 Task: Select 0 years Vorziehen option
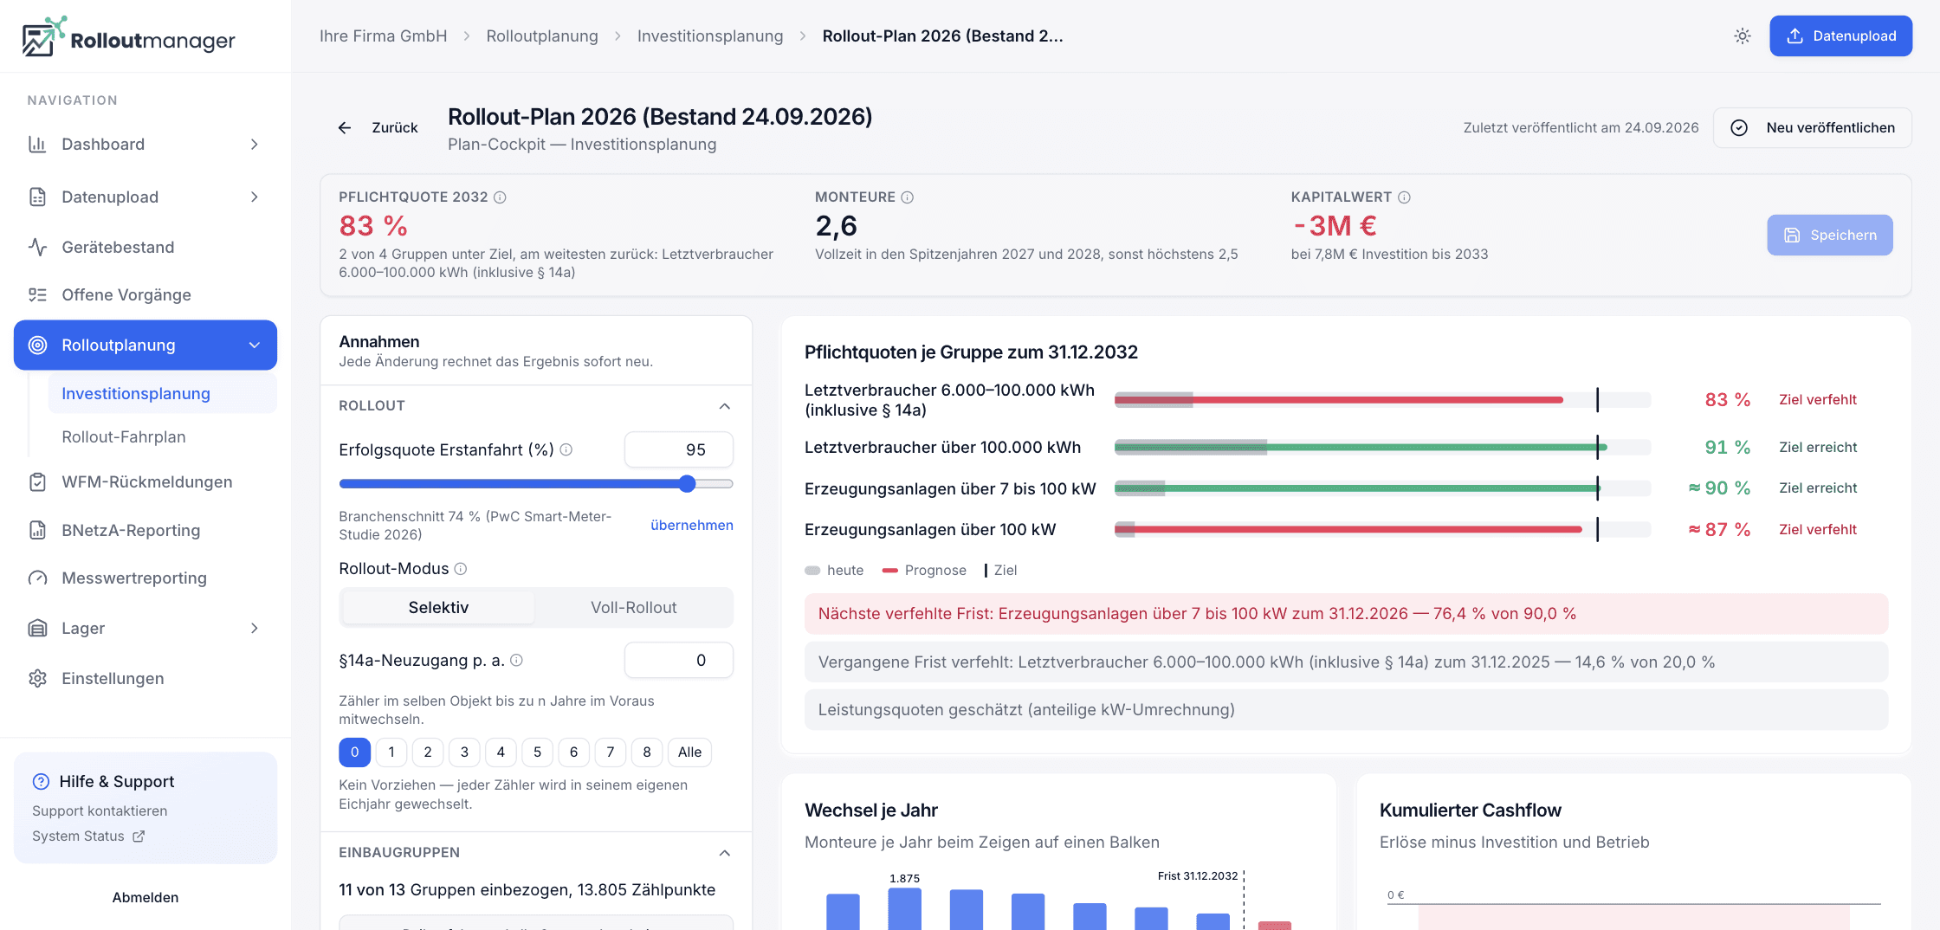(x=354, y=752)
